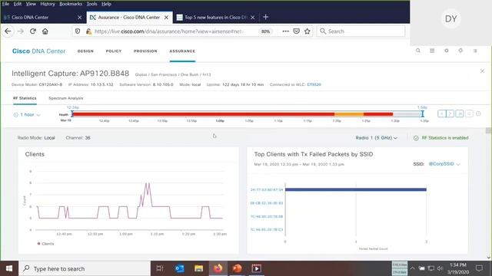Open PowerPoint from the taskbar

pos(238,268)
